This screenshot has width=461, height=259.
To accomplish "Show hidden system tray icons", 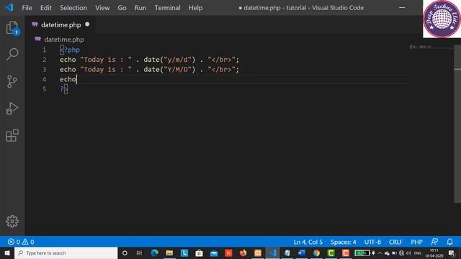I will click(380, 253).
